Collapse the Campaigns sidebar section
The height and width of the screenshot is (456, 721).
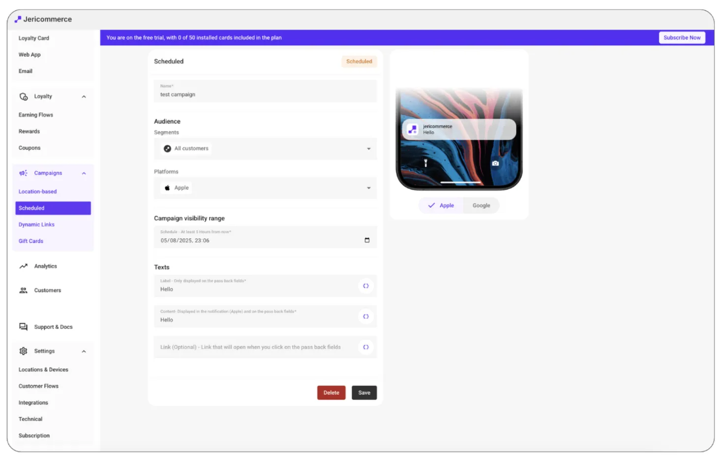(x=84, y=173)
